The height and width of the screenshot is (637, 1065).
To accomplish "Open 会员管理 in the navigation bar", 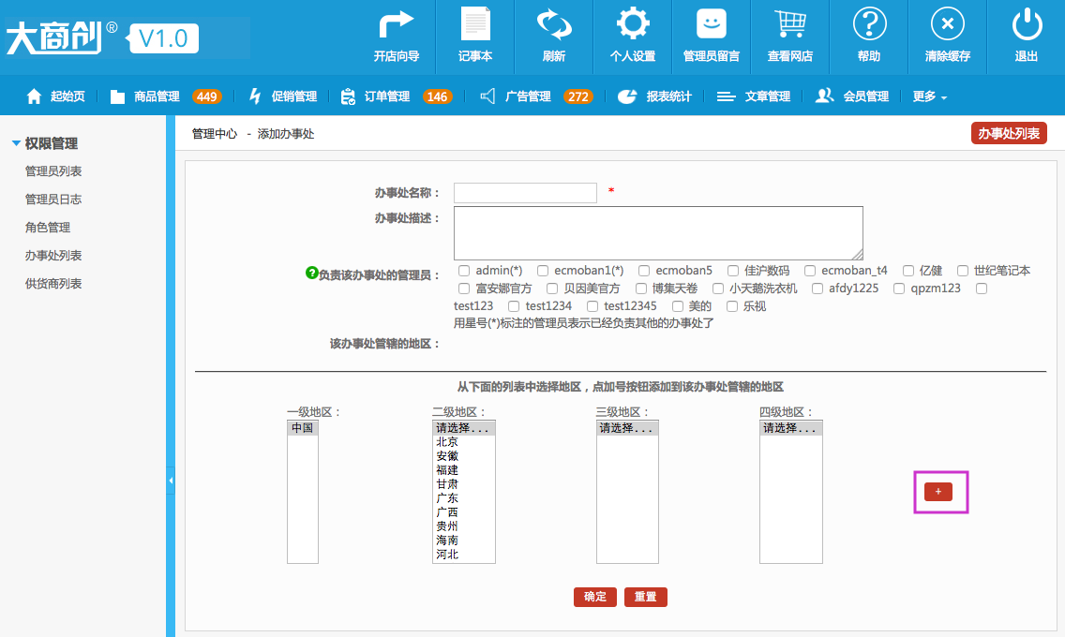I will pos(852,96).
